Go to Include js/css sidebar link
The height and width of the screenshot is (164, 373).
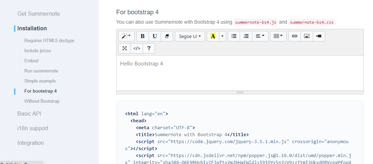tap(37, 50)
